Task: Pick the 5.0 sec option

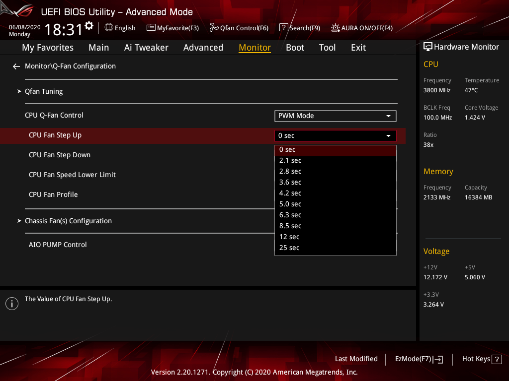Action: click(336, 204)
